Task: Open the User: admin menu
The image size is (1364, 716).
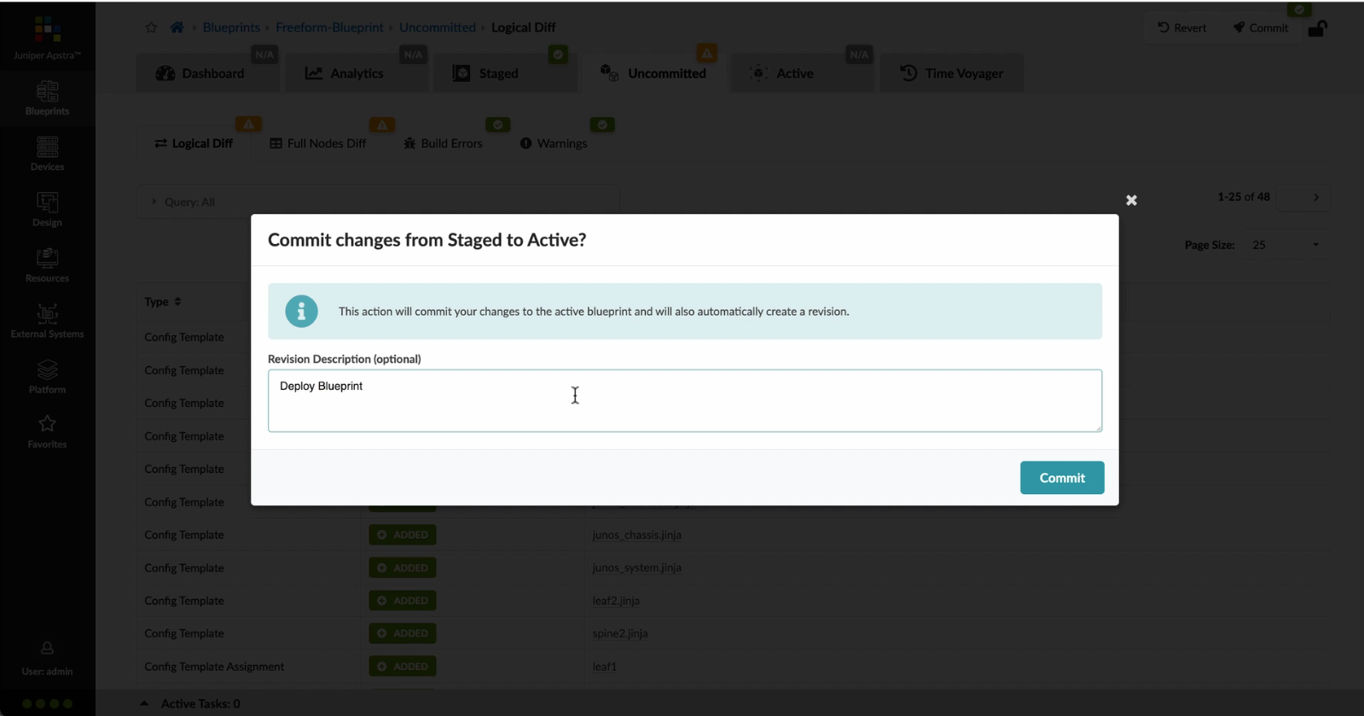Action: click(x=47, y=659)
